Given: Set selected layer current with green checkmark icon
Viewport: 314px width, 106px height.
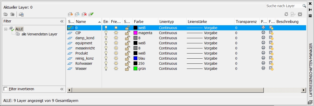Looking at the screenshot, I should coord(91,14).
